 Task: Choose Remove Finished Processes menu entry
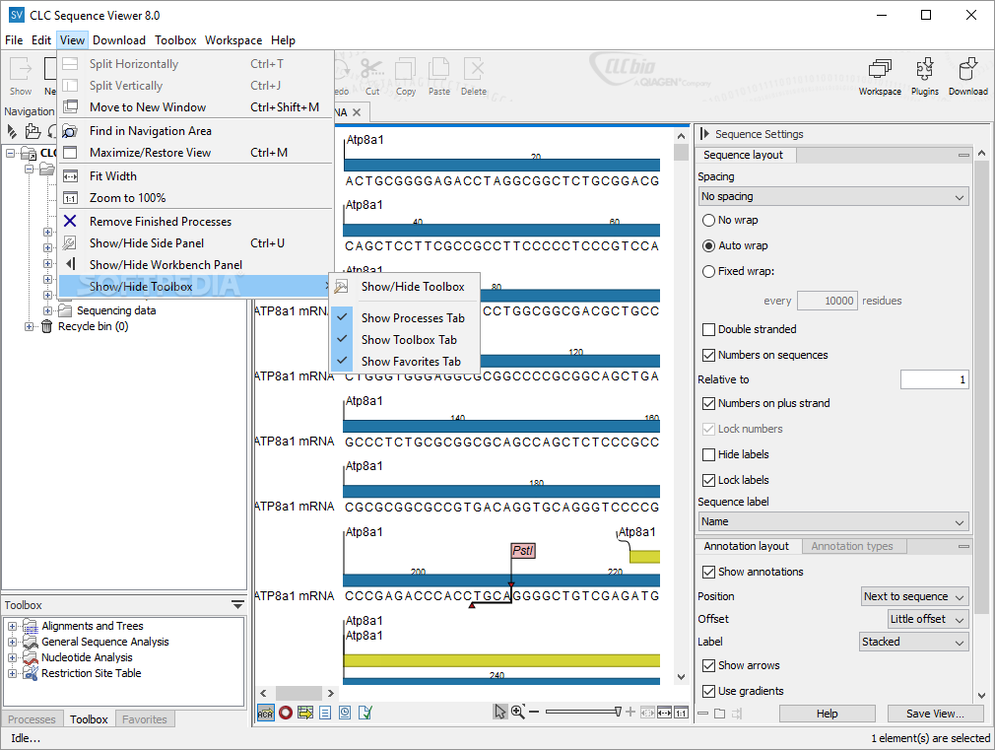(195, 222)
